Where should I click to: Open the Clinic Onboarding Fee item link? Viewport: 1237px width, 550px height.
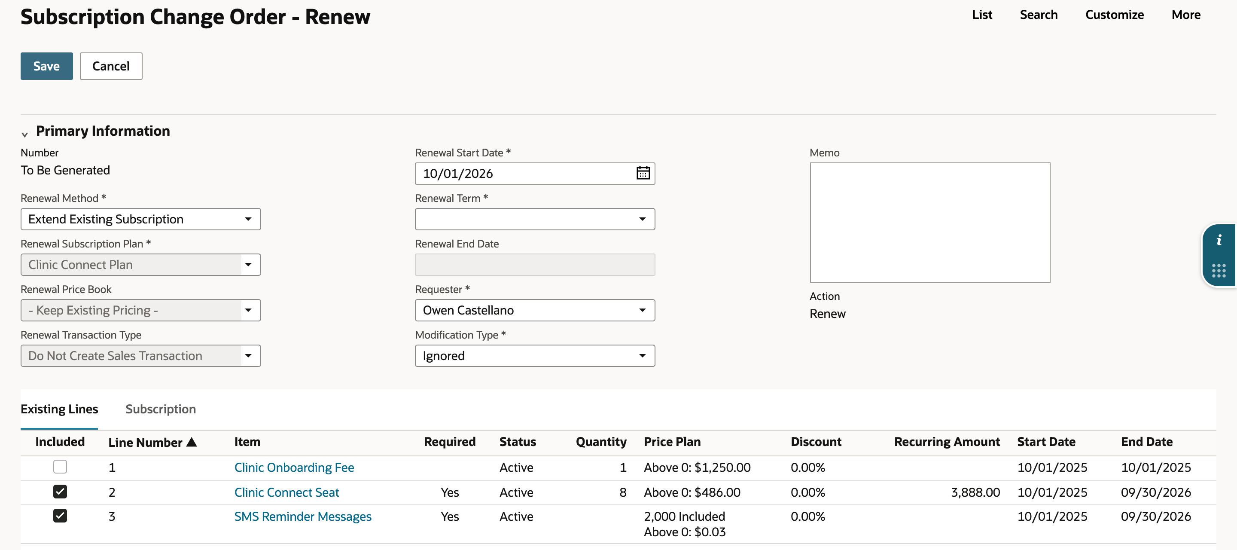(x=294, y=467)
